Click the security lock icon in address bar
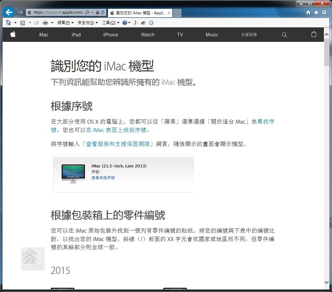This screenshot has height=292, width=332. click(98, 12)
